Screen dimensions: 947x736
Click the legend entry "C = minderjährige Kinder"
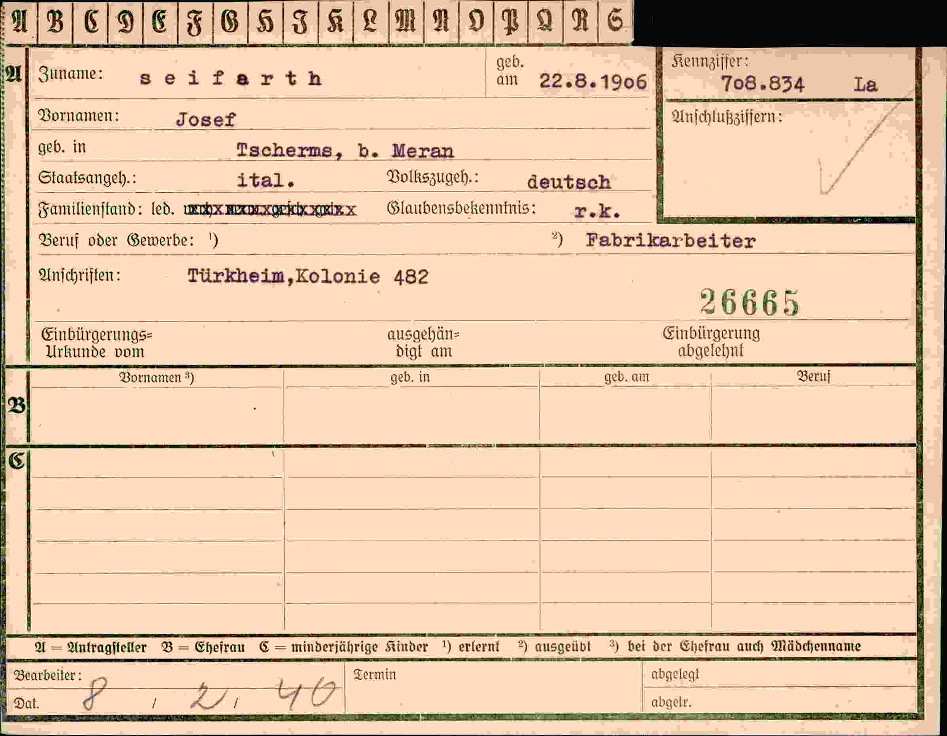344,647
